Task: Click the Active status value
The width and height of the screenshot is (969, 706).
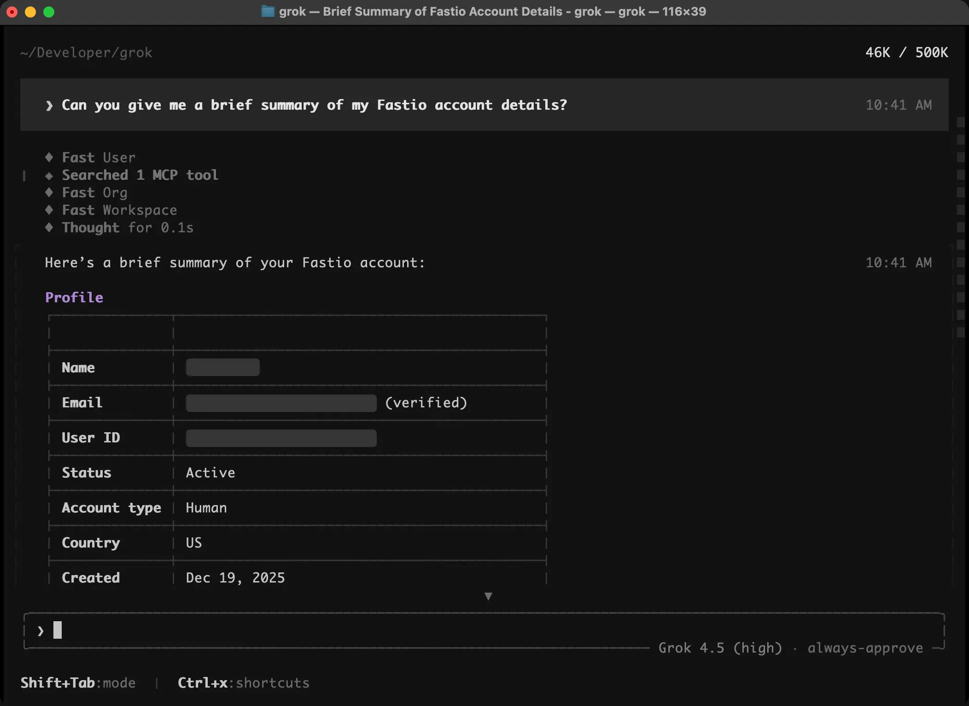Action: pos(210,473)
